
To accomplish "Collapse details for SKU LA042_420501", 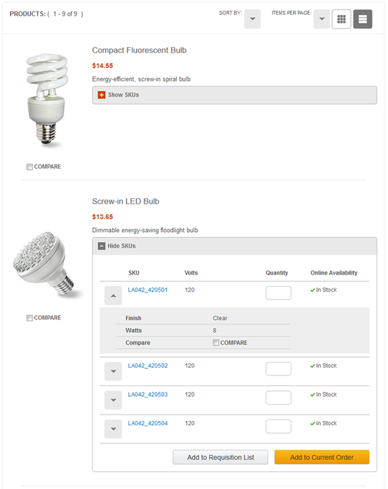I will pyautogui.click(x=113, y=296).
